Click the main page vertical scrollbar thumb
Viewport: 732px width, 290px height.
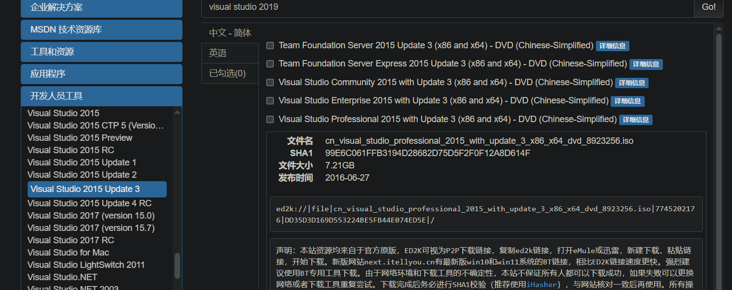(719, 161)
